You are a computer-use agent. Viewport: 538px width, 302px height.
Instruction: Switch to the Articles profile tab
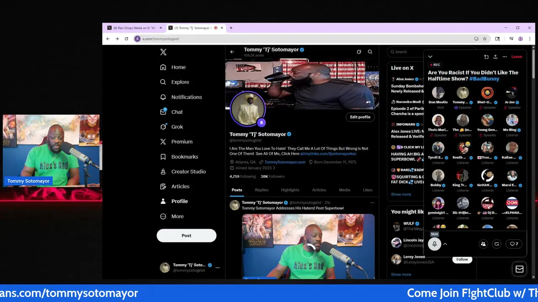tap(319, 190)
